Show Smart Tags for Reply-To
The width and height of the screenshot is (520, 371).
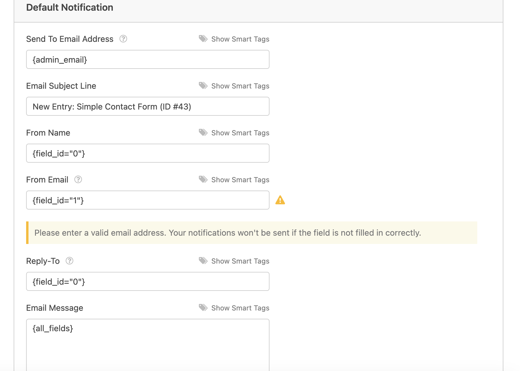[240, 261]
